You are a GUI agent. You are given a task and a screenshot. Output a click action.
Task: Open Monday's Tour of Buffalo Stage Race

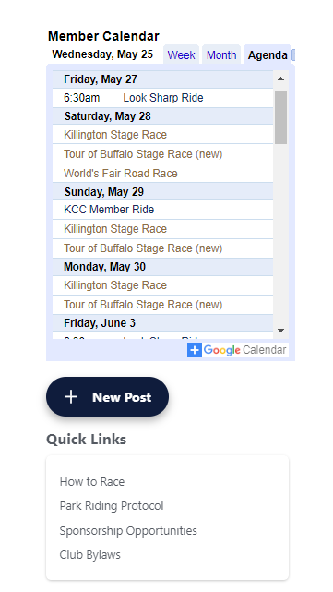coord(143,305)
